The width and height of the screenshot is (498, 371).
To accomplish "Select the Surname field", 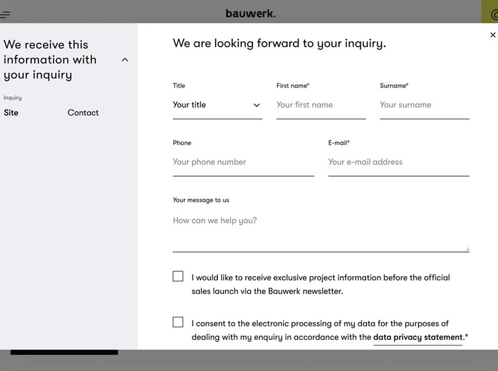I will (x=423, y=105).
